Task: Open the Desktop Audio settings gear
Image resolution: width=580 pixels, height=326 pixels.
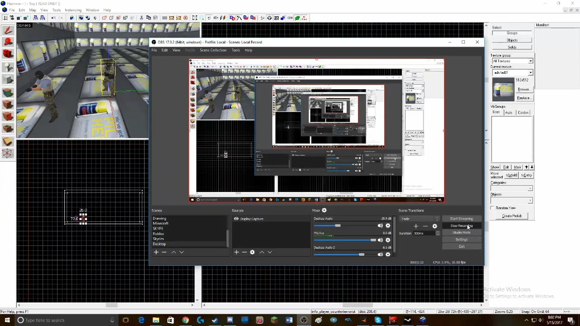Action: click(x=388, y=225)
